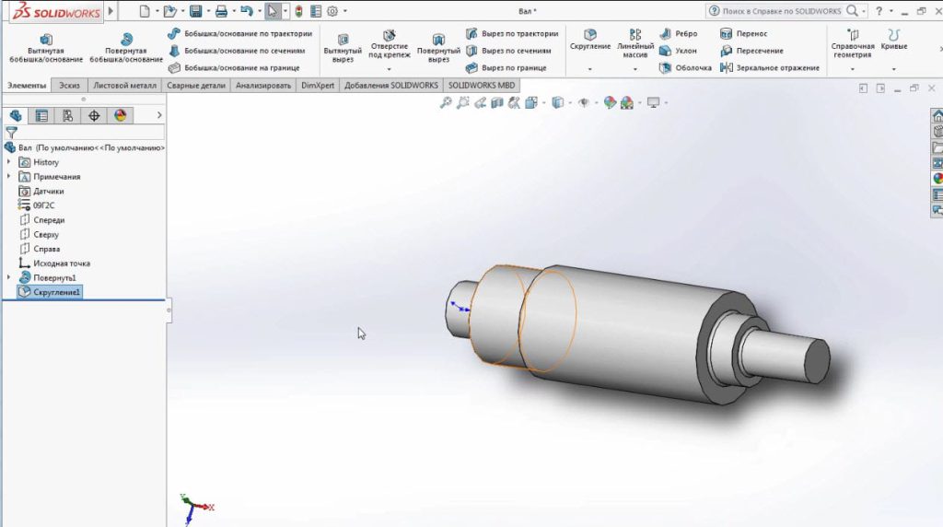Expand the Примечания tree node
Viewport: 943px width, 527px height.
tap(8, 176)
